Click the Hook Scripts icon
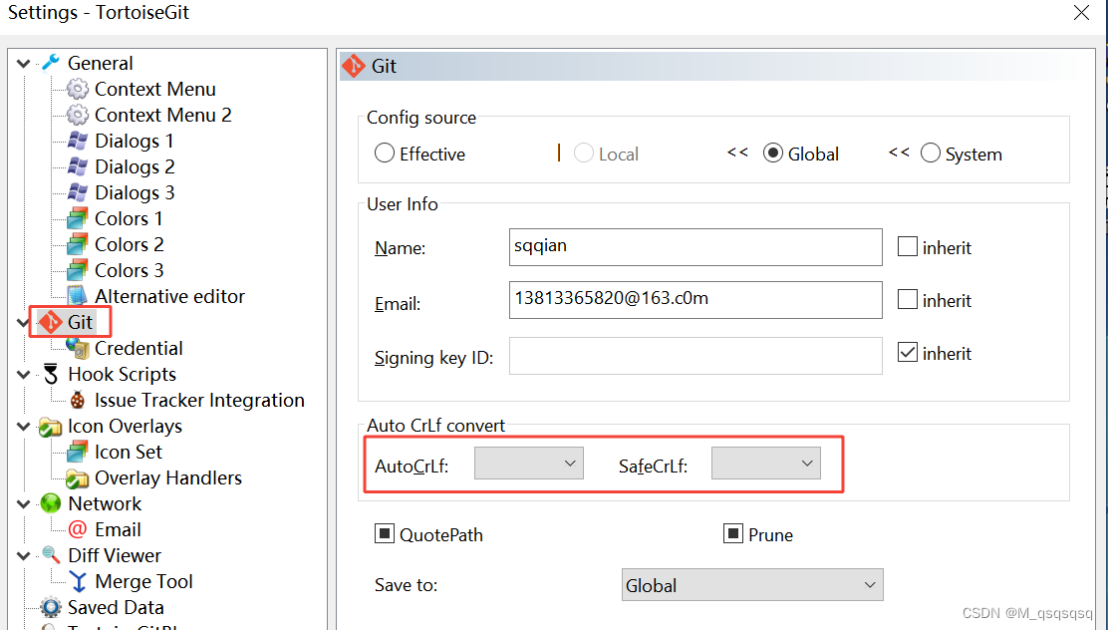 tap(51, 373)
